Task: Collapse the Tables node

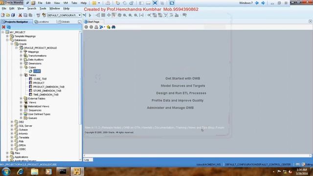Action: 21,75
